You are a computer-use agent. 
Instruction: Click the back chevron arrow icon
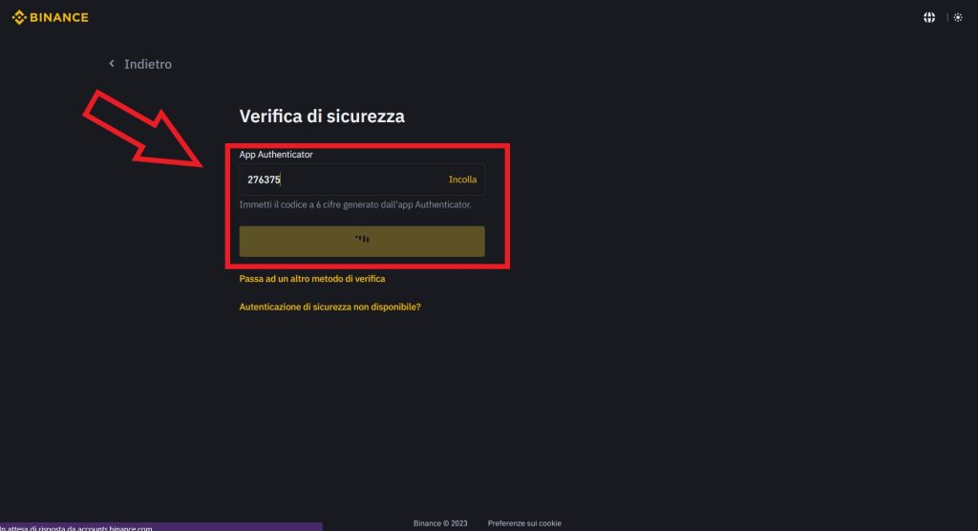click(x=112, y=64)
